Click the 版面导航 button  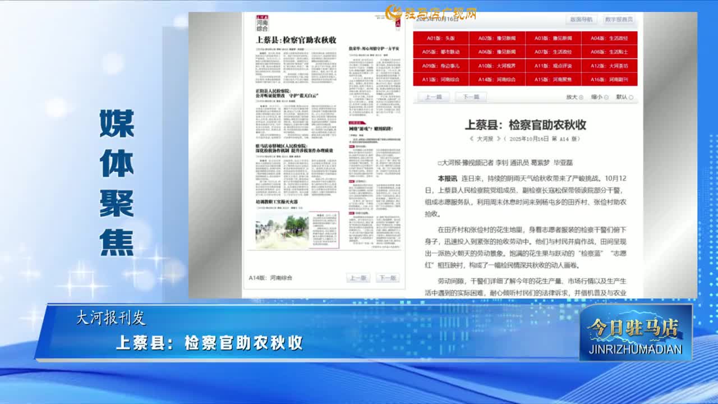click(x=581, y=20)
